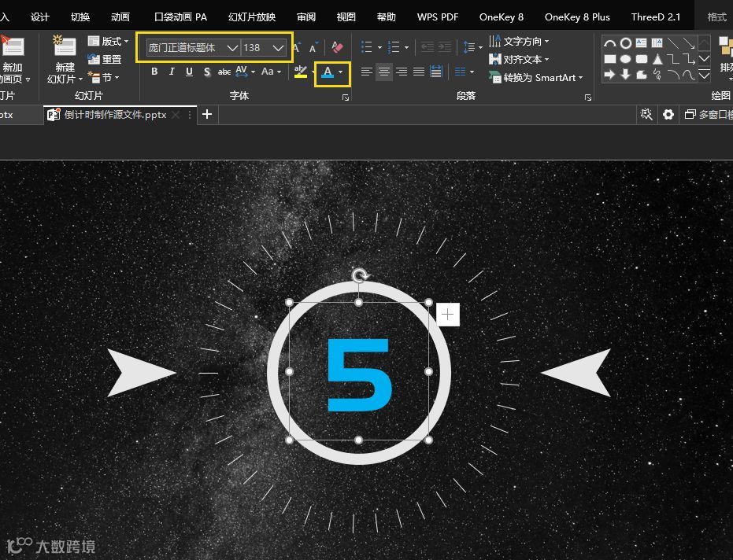The height and width of the screenshot is (560, 733).
Task: Apply the yellow text highlight color
Action: click(301, 72)
